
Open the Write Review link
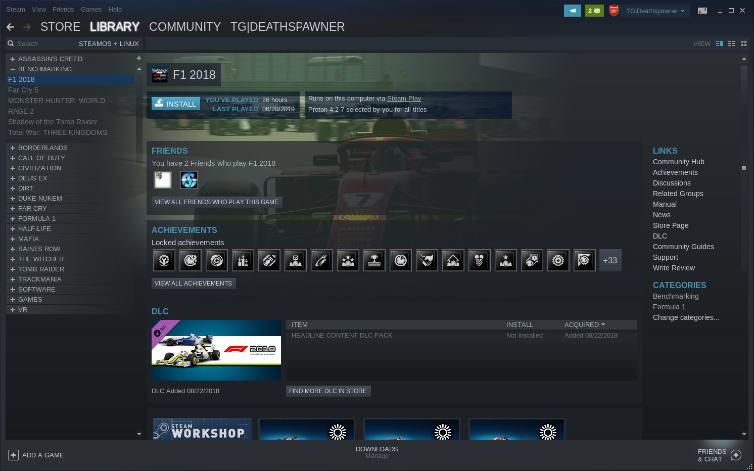click(x=674, y=268)
